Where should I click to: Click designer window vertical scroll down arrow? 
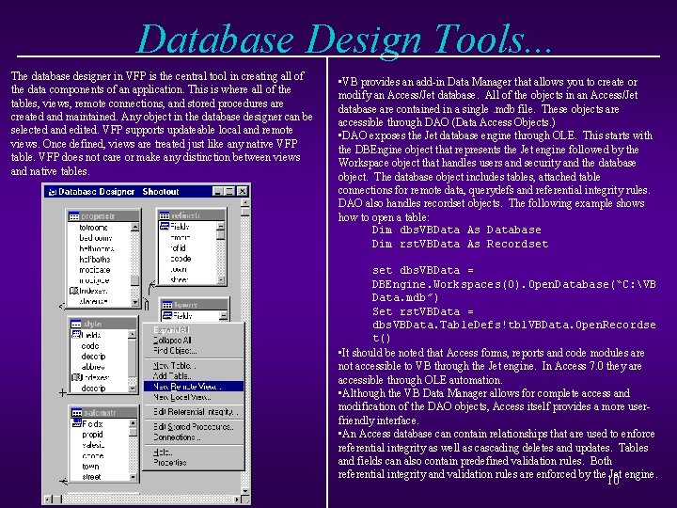[x=245, y=491]
